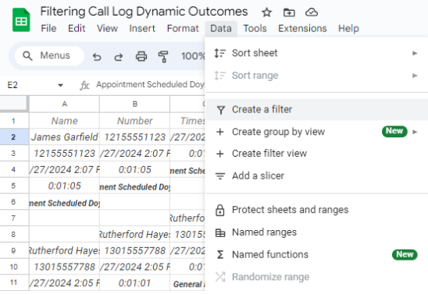Select Protect sheets and ranges
Screen dimensions: 428x294
click(x=316, y=210)
